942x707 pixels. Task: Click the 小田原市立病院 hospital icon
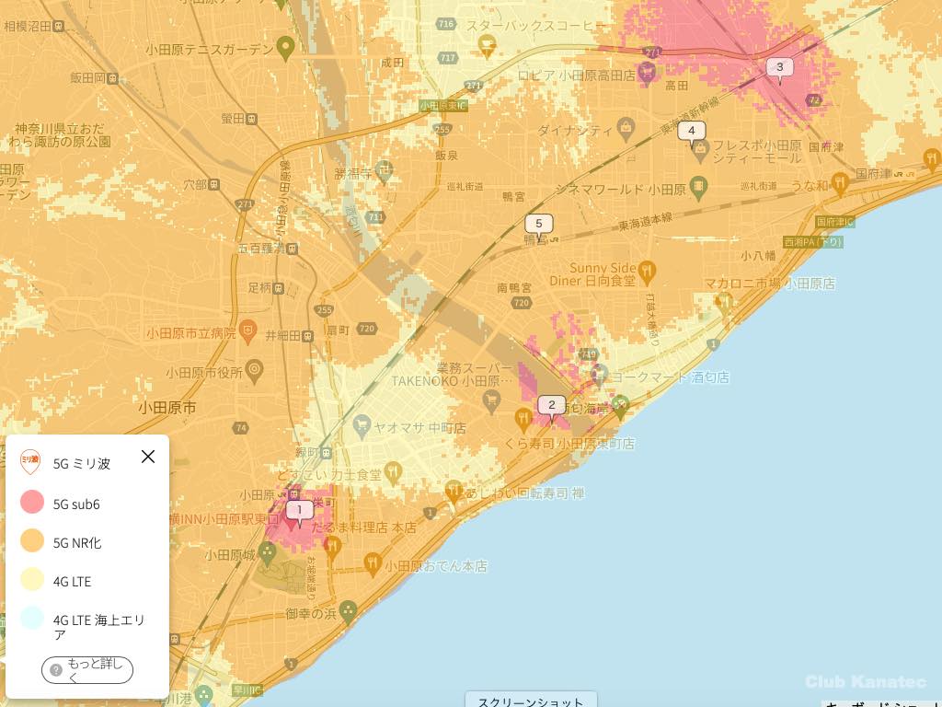pyautogui.click(x=247, y=330)
